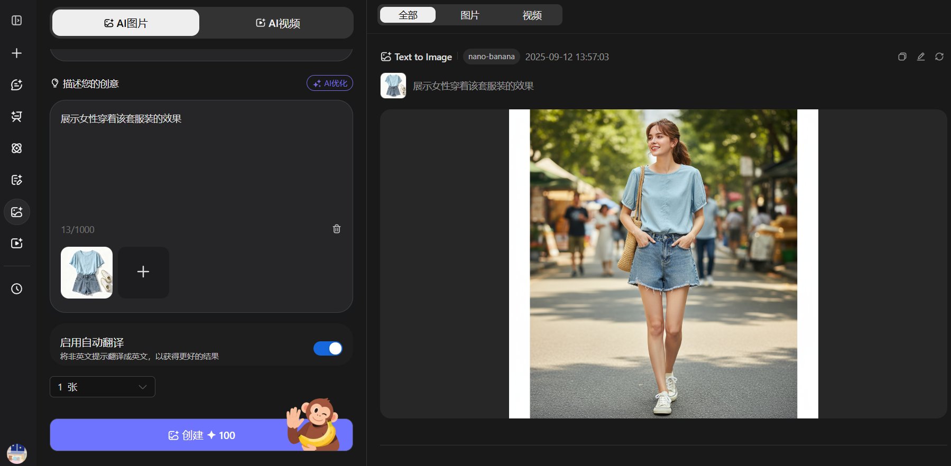This screenshot has height=466, width=951.
Task: Click the nano-banana model tag
Action: point(491,57)
